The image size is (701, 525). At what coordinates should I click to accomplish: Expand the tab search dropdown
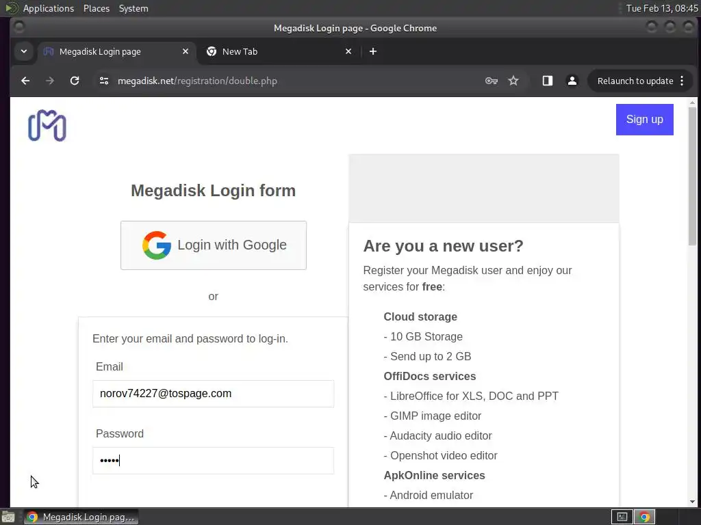point(24,51)
